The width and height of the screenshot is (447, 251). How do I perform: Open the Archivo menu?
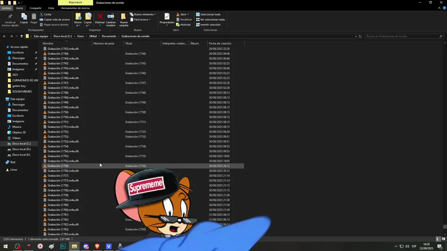pyautogui.click(x=7, y=8)
